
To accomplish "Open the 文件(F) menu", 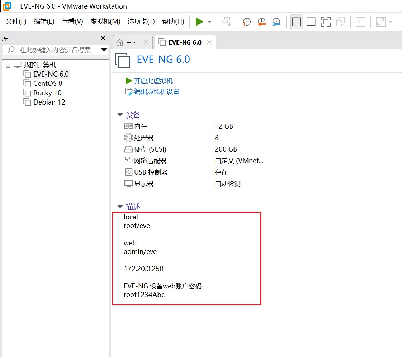I will tap(16, 21).
